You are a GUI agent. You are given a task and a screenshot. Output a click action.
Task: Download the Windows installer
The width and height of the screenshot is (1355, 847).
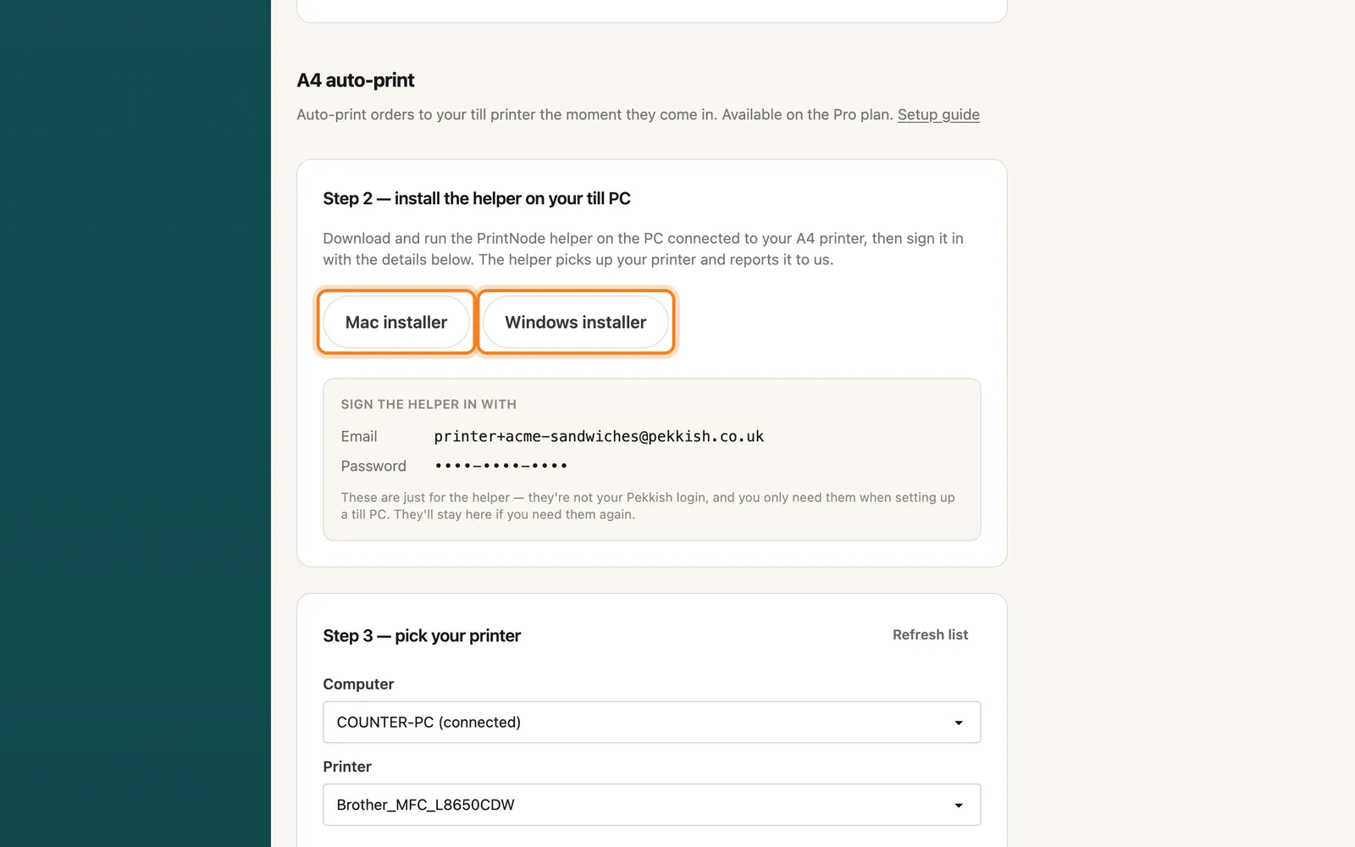click(x=576, y=323)
